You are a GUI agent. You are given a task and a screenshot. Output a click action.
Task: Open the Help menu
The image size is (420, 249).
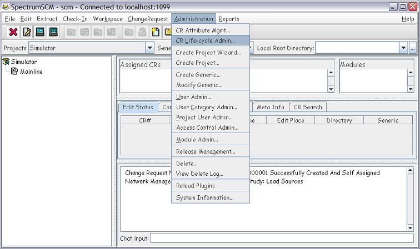tap(408, 19)
